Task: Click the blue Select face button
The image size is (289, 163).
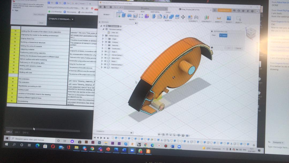Action: (x=223, y=35)
